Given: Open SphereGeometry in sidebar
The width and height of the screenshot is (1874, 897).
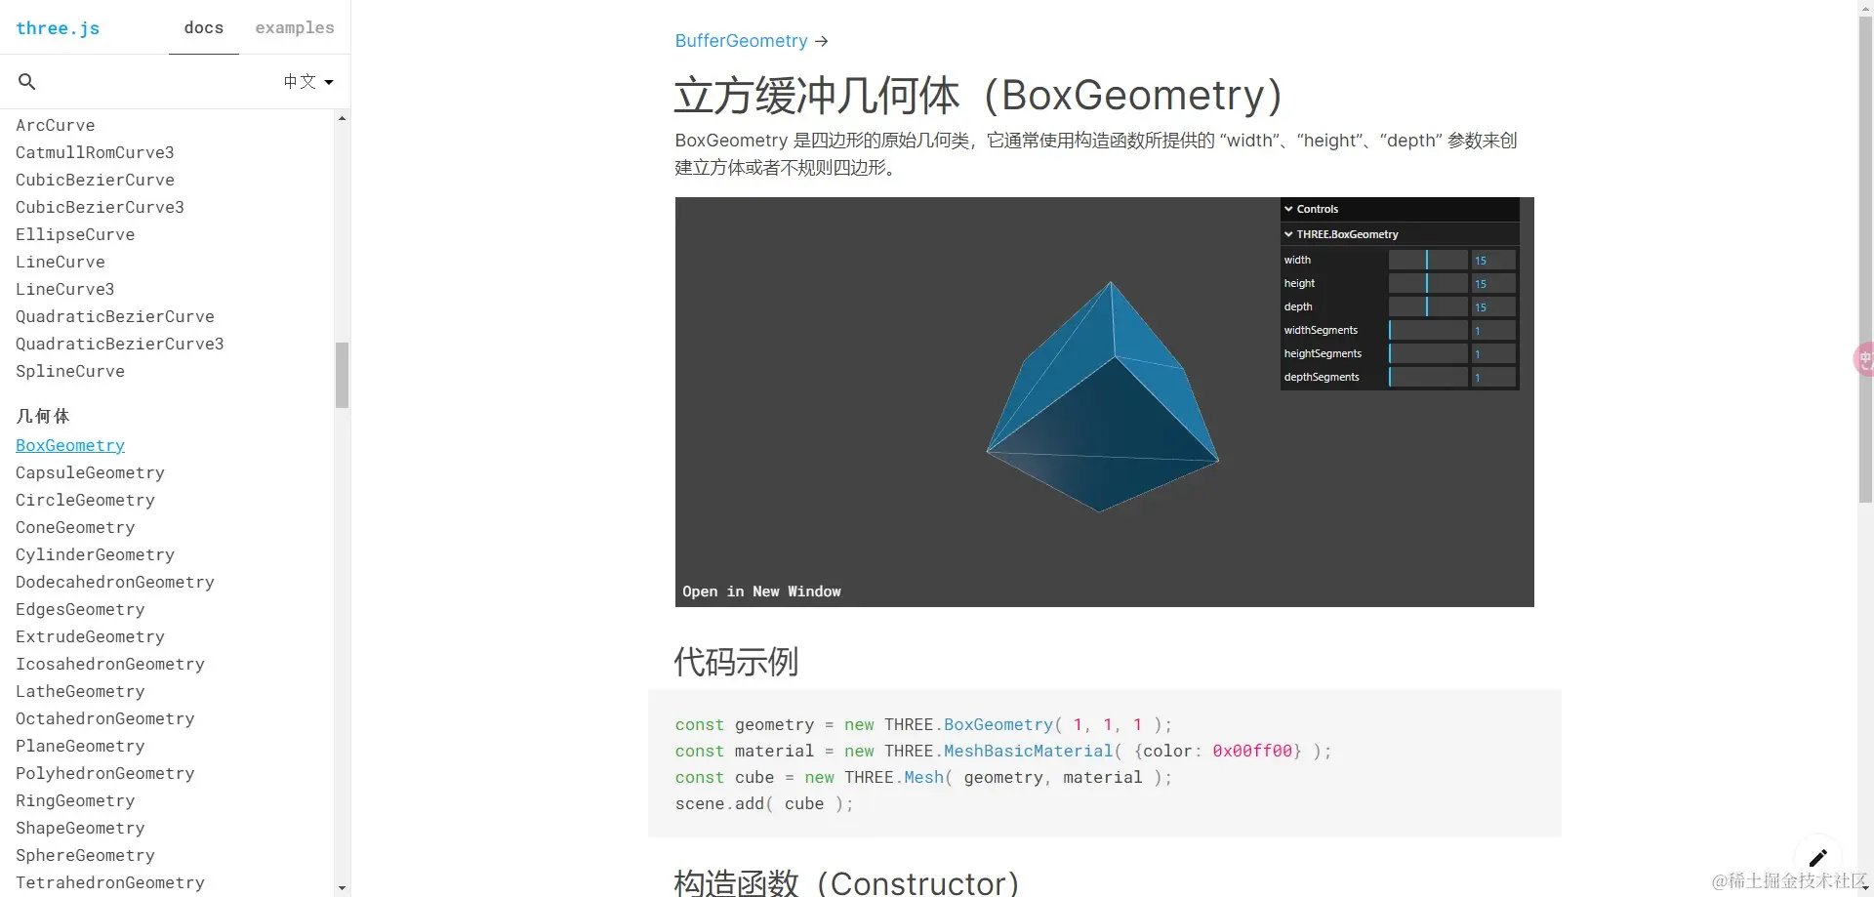Looking at the screenshot, I should pyautogui.click(x=85, y=855).
